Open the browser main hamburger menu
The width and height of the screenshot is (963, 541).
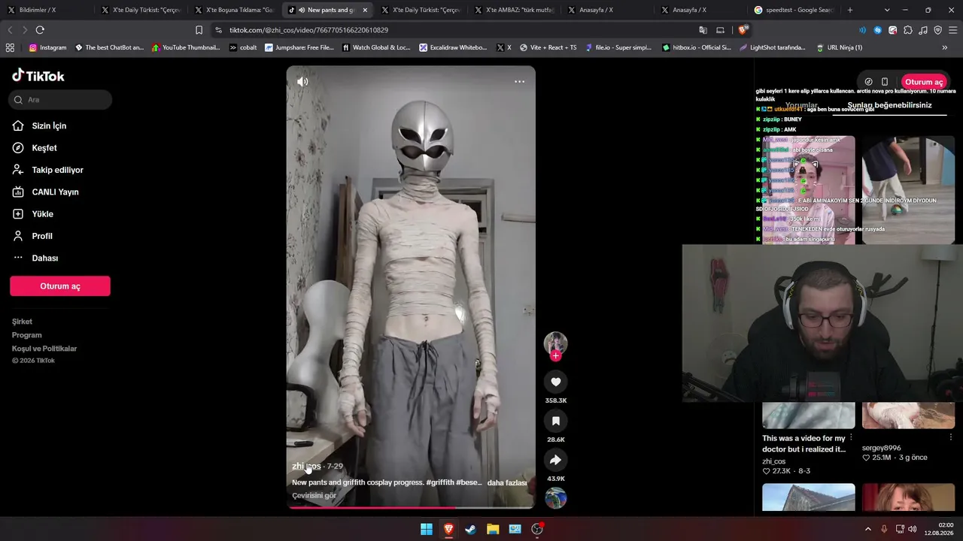coord(953,30)
